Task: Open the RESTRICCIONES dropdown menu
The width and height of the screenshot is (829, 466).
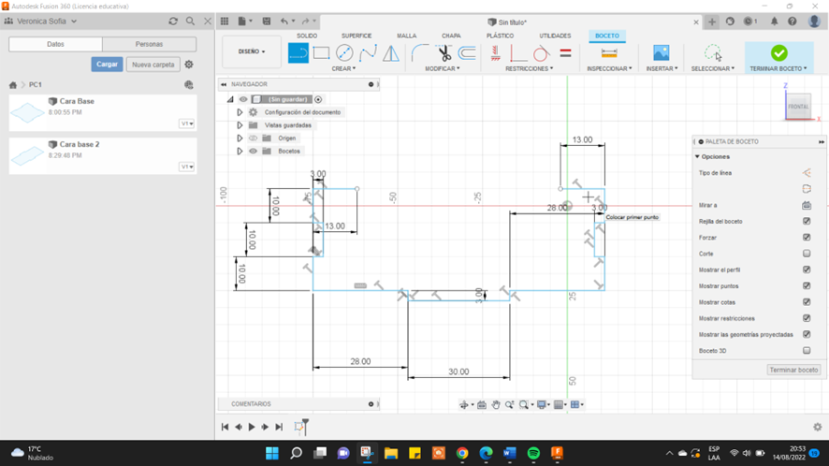Action: coord(530,68)
